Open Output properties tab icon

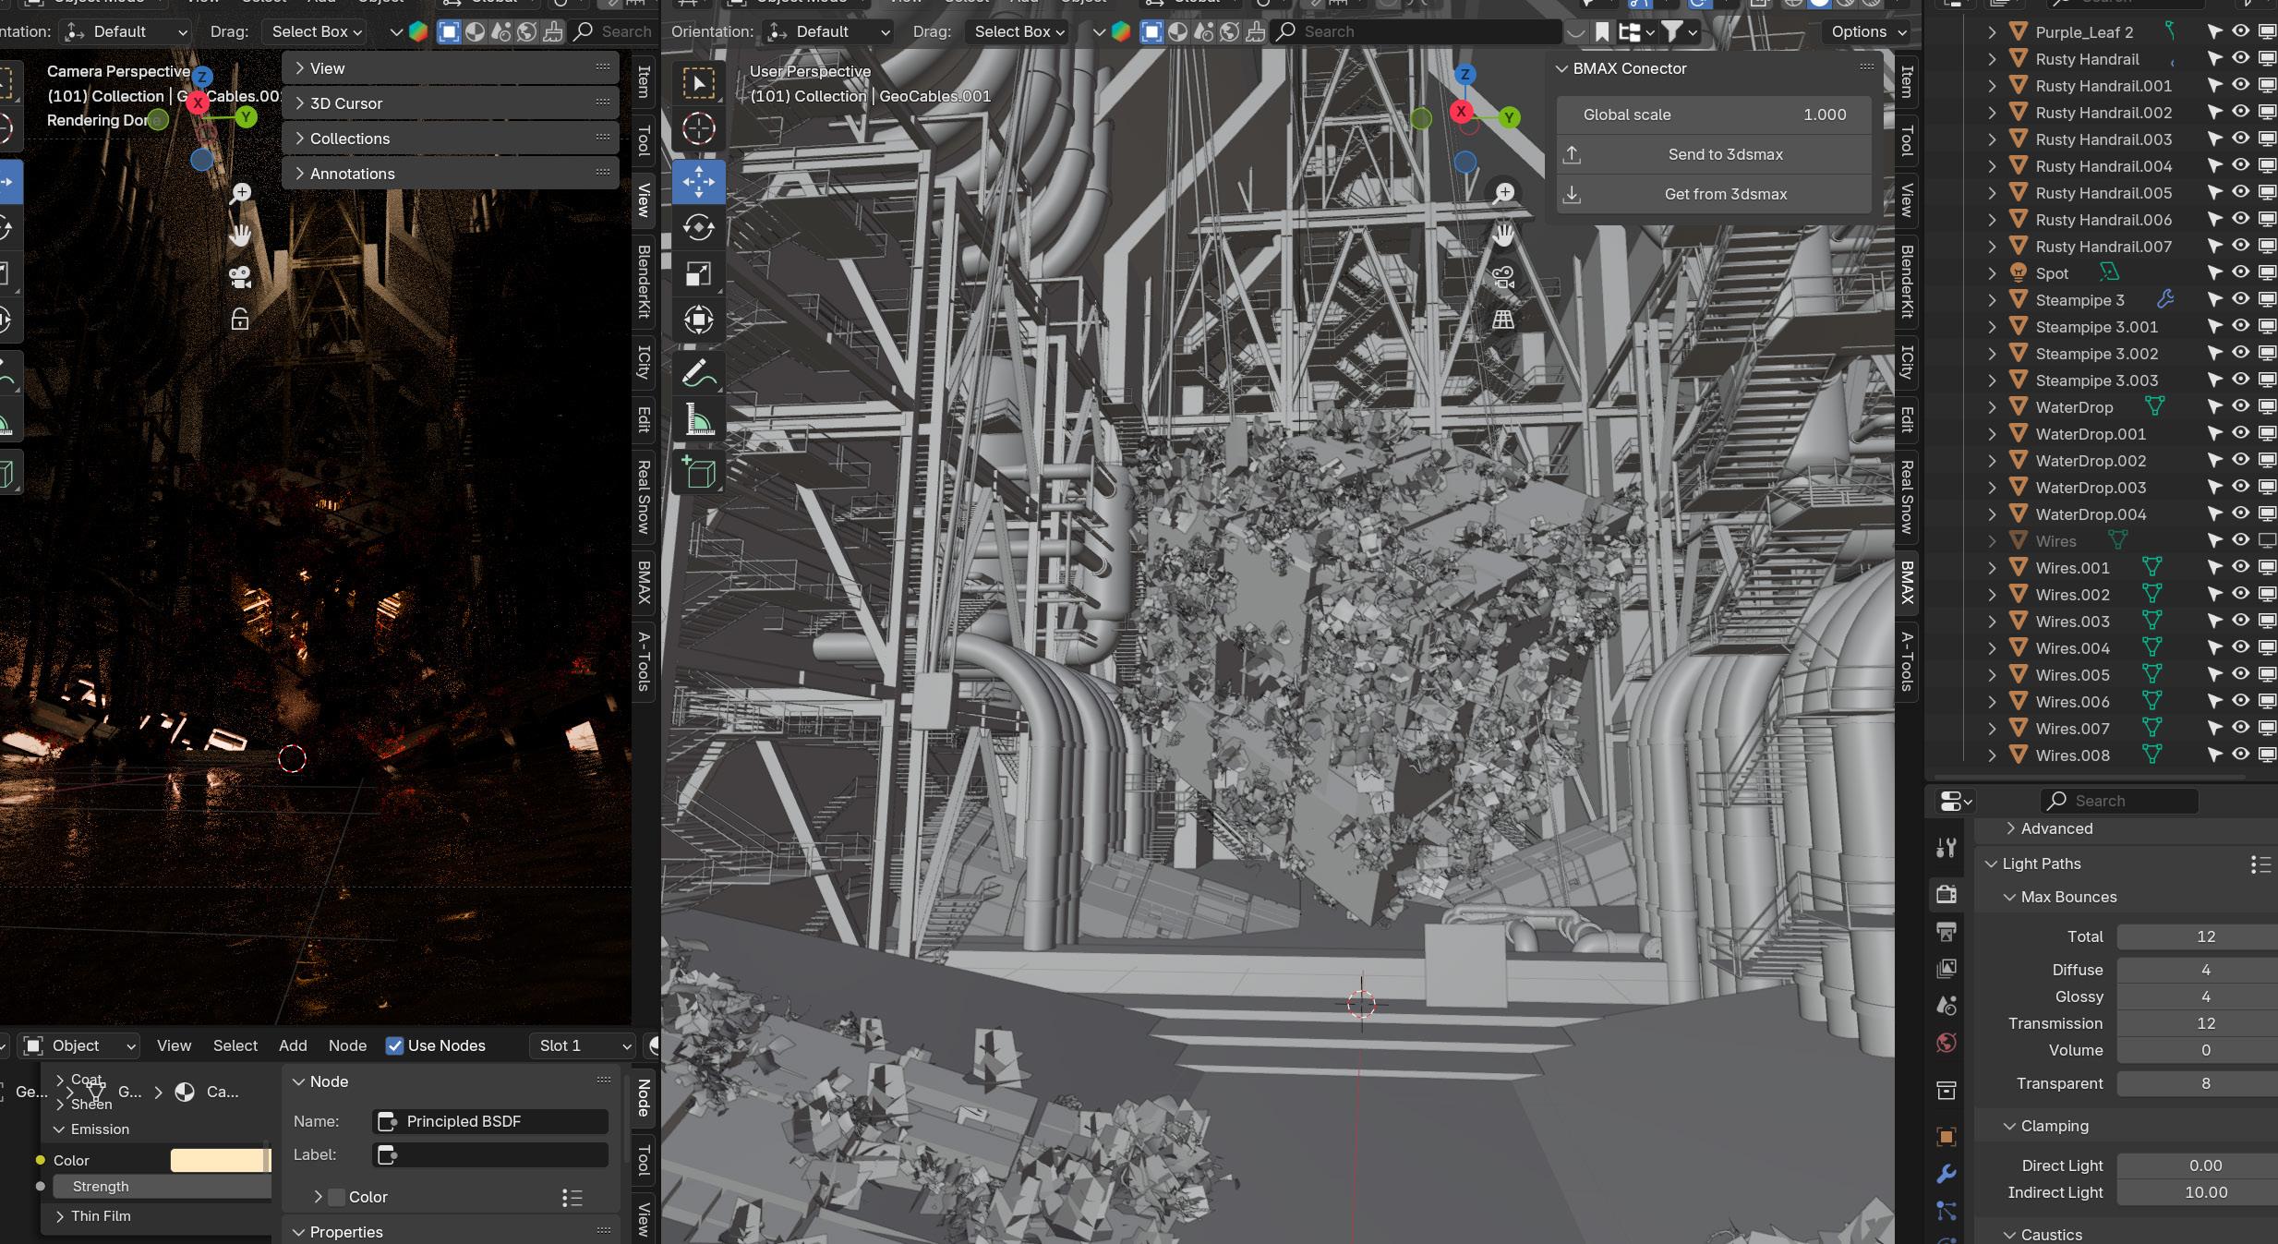(1947, 931)
